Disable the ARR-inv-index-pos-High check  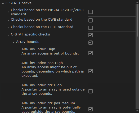[x=91, y=71]
